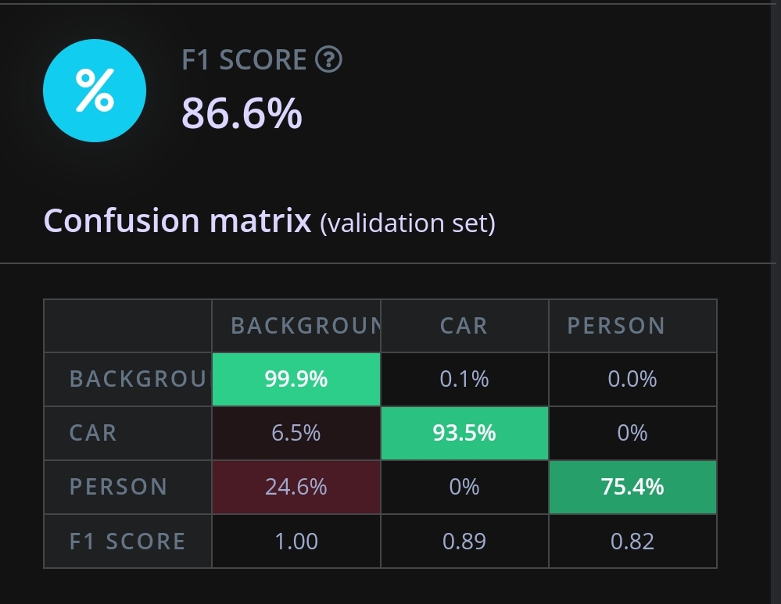Click the 6.5% car-as-background cell
Screen dimensions: 781x604
[296, 433]
